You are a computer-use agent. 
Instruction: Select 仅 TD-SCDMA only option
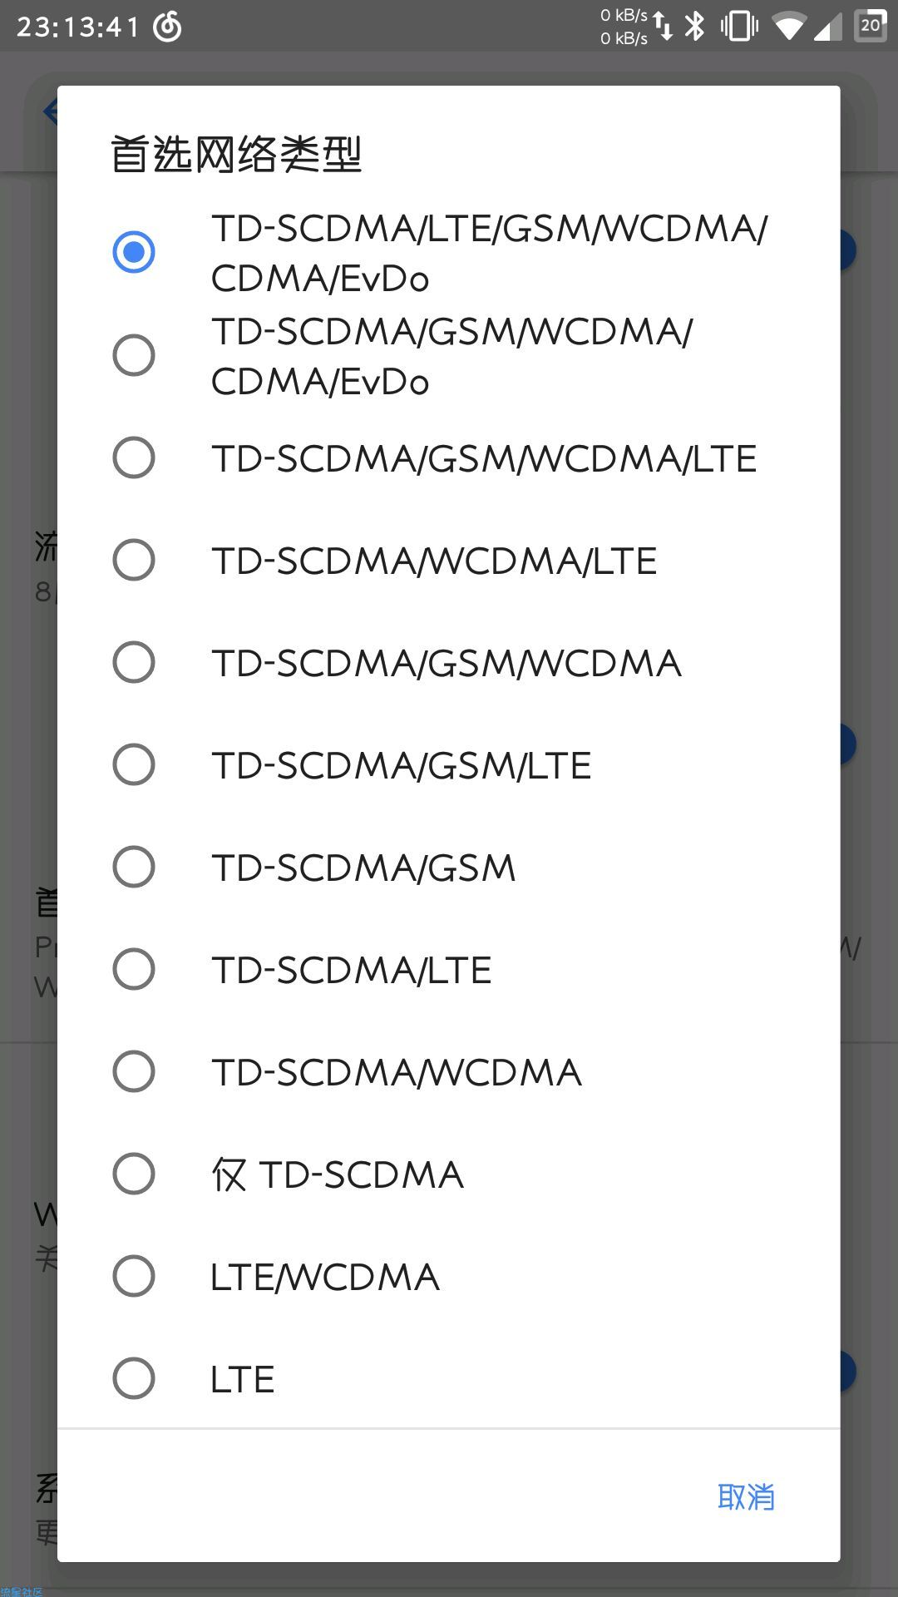click(449, 1174)
